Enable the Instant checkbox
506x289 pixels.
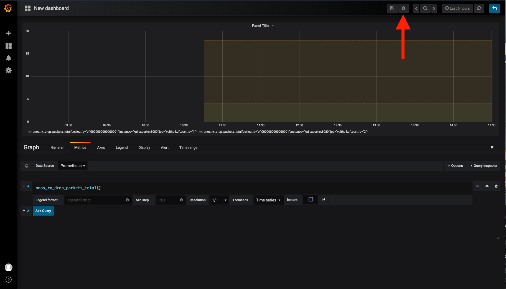(x=311, y=199)
